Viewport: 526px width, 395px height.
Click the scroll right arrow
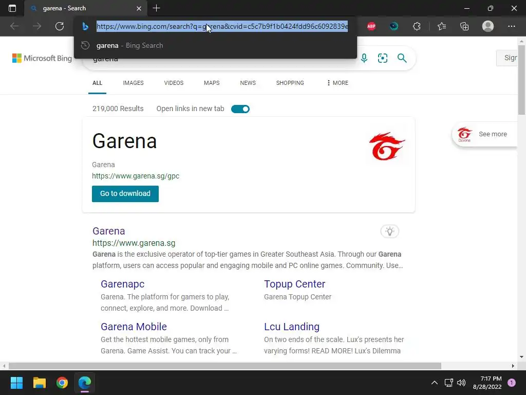[x=513, y=366]
